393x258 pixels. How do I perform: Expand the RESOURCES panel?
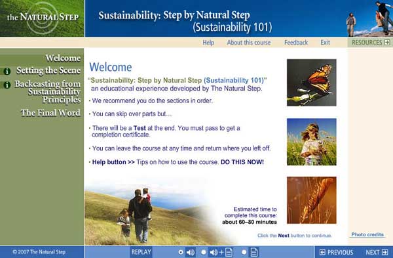370,43
